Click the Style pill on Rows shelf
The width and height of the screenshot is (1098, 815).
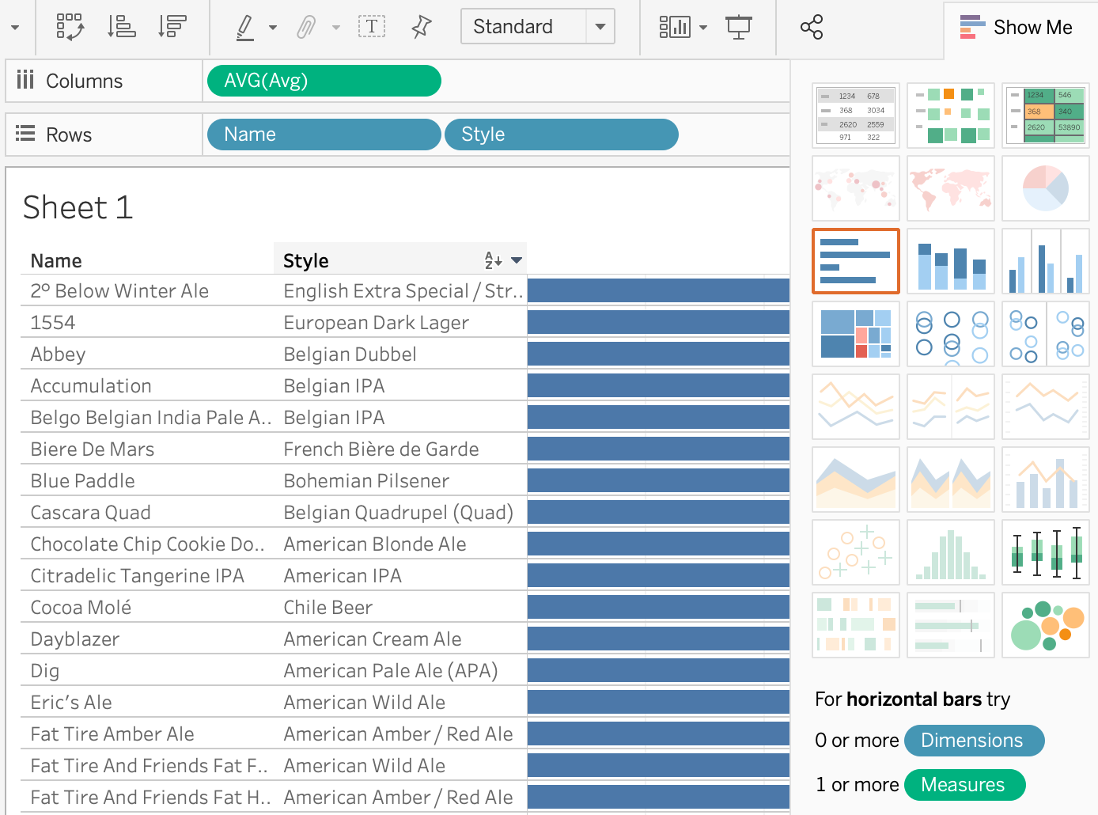pos(562,134)
